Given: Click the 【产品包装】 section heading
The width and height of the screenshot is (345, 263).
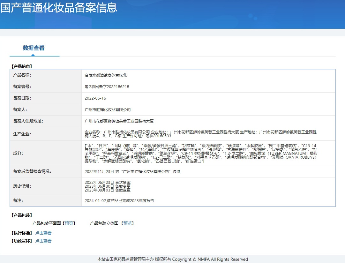Looking at the screenshot, I should point(22,215).
